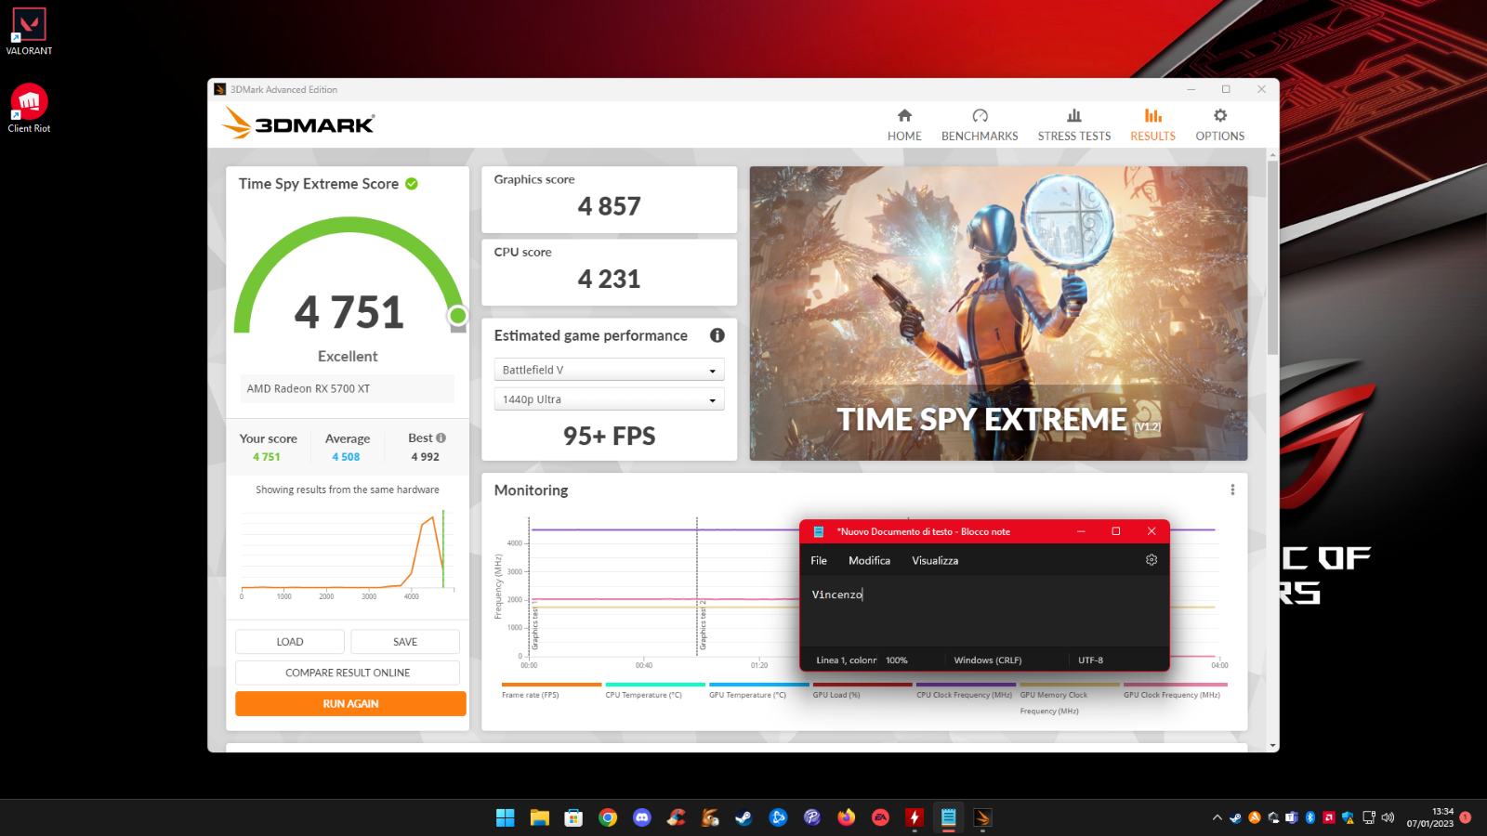Click the 100% zoom in Notepad status bar

896,660
